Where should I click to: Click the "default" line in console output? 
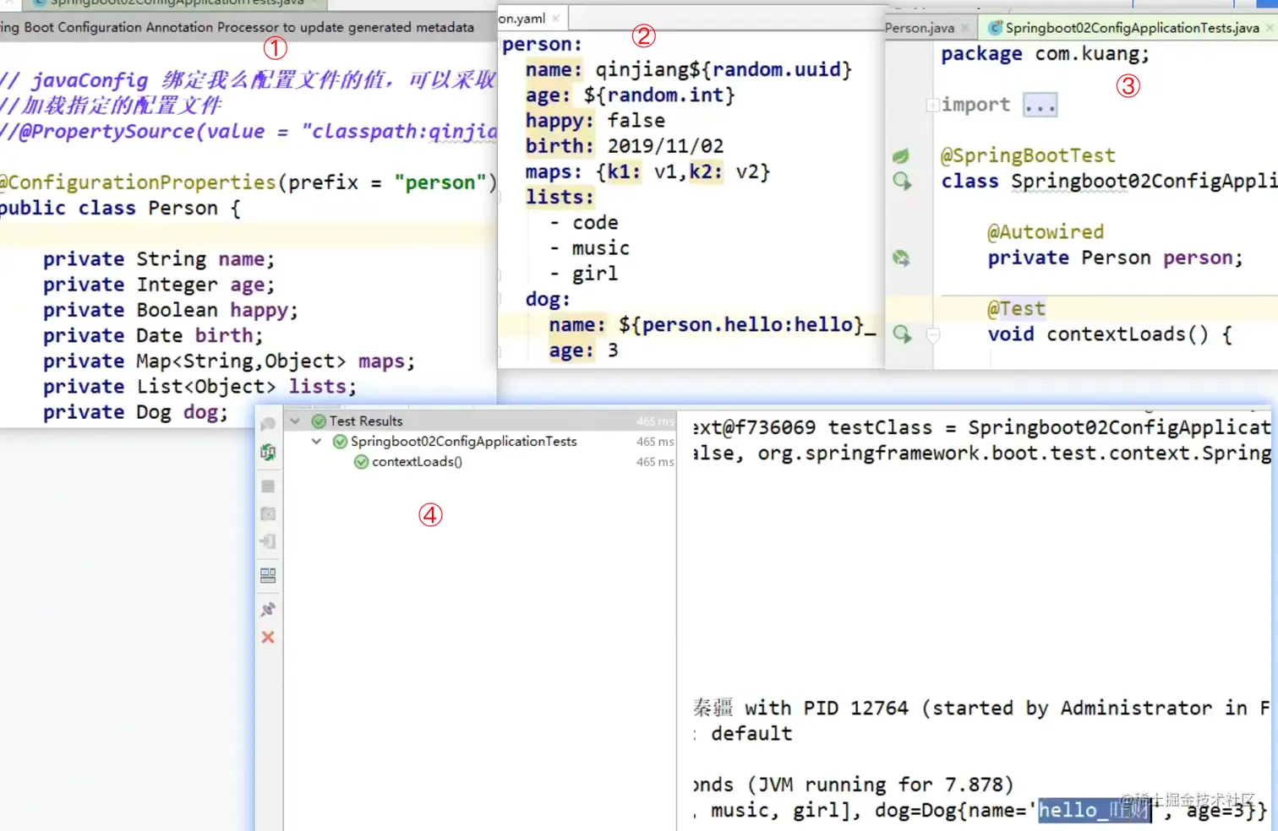(751, 734)
